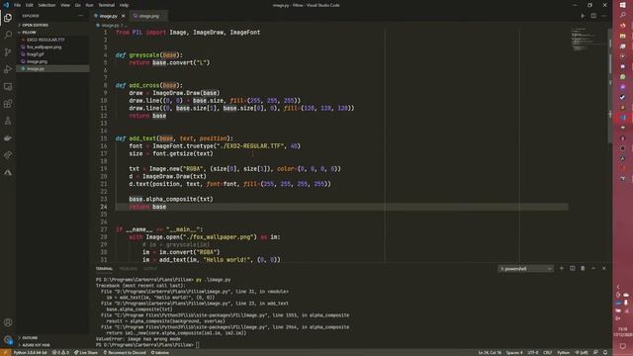
Task: Run Python file using the play button
Action: pyautogui.click(x=583, y=16)
